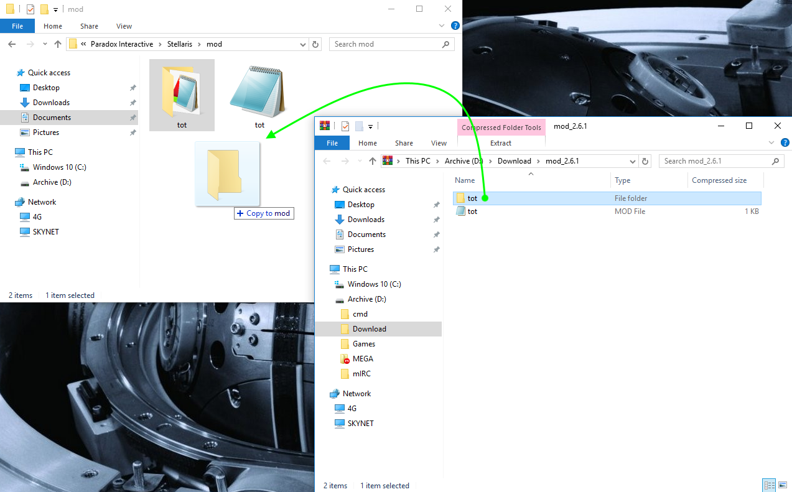Select Quick access in mod window sidebar
This screenshot has height=492, width=792.
pyautogui.click(x=49, y=73)
